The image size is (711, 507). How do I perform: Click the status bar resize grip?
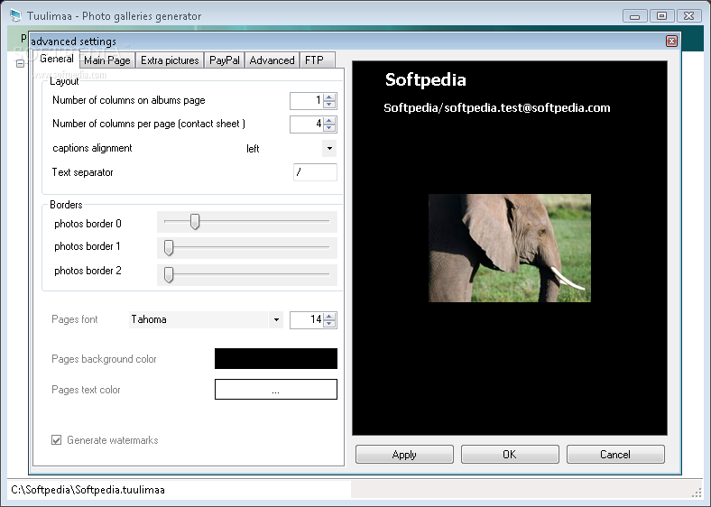click(697, 493)
